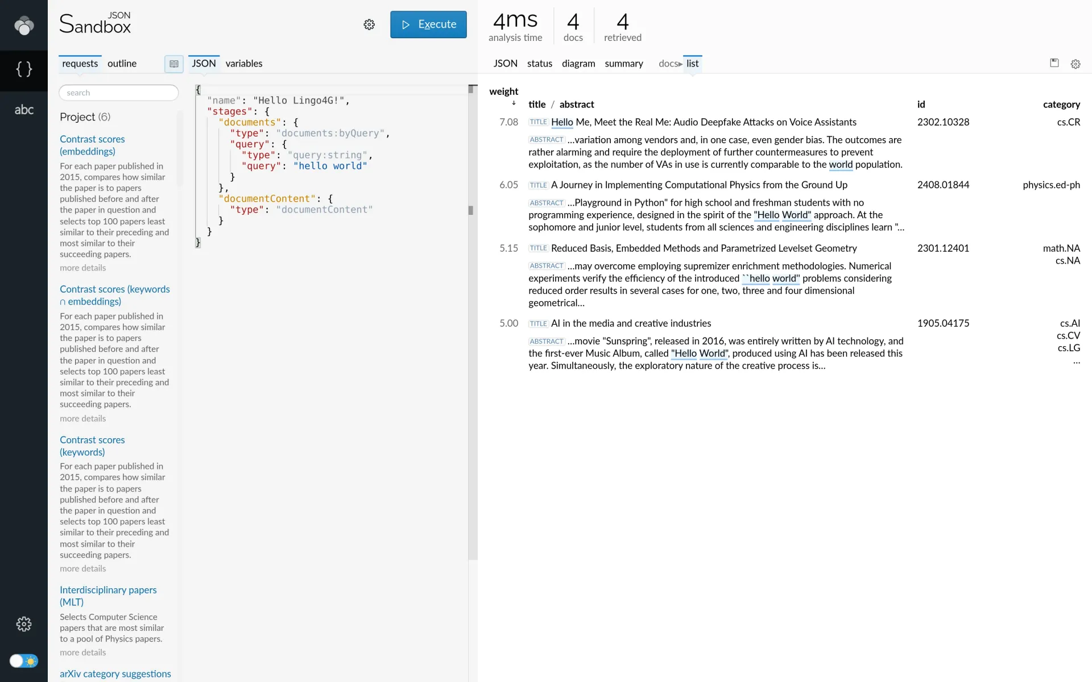
Task: Select title 'A Journey in Implementing Computational Physics'
Action: pyautogui.click(x=699, y=185)
